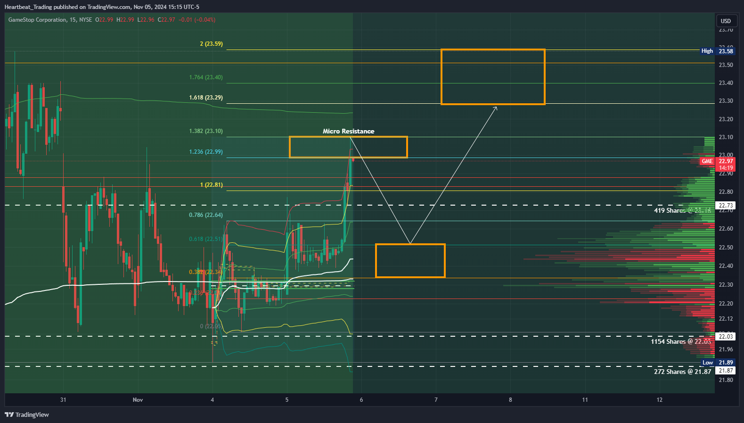Image resolution: width=744 pixels, height=423 pixels.
Task: Click date 6 on the time axis
Action: (361, 399)
